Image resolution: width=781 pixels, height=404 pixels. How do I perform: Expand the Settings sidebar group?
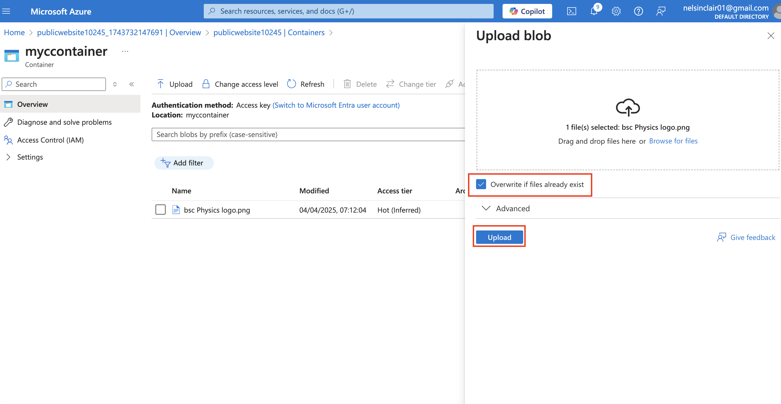point(24,157)
